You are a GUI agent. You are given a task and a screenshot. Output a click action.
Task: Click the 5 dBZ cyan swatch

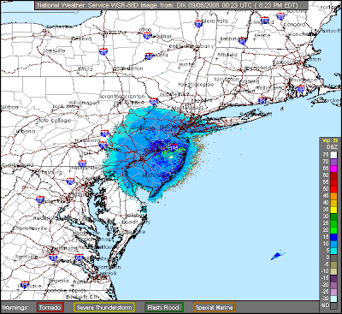(333, 251)
